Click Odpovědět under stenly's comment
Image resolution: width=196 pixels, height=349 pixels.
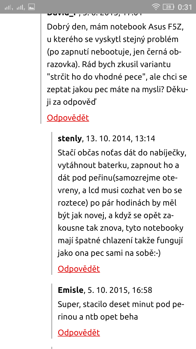pos(79,269)
